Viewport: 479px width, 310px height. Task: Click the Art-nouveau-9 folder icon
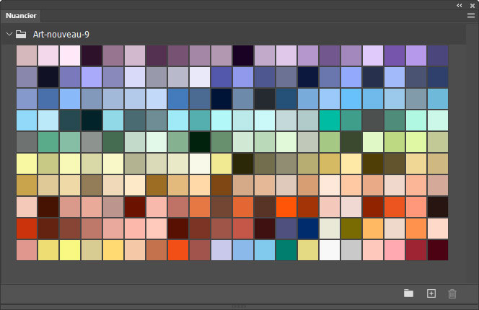pos(22,34)
